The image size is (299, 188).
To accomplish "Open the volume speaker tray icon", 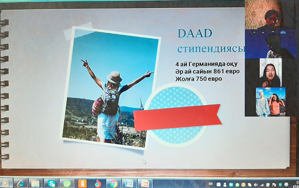I will tap(256, 185).
